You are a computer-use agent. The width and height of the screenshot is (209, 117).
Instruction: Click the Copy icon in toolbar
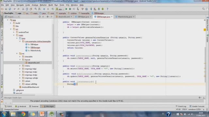27,9
